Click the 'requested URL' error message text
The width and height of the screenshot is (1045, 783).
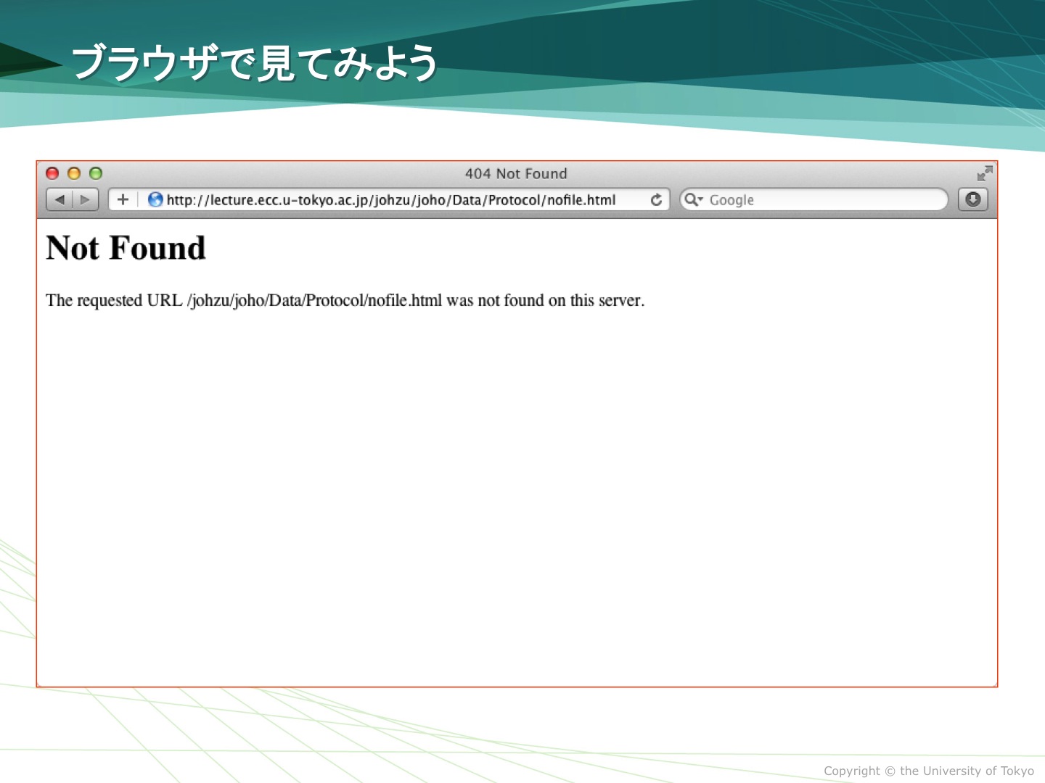345,300
